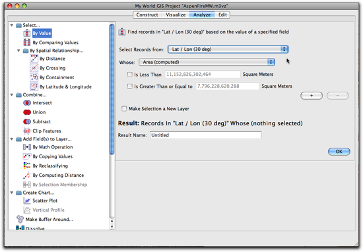Select the Intersect combine icon

pyautogui.click(x=27, y=103)
